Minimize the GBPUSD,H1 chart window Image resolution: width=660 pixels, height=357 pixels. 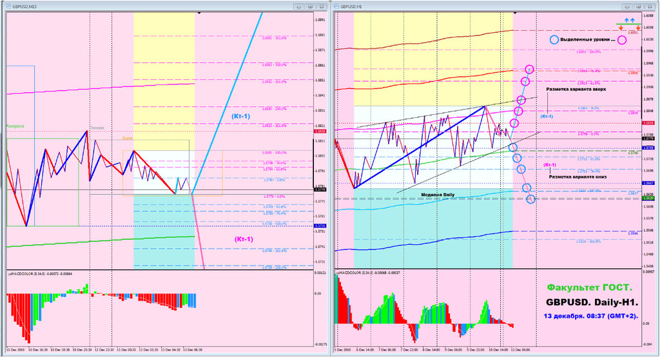click(627, 6)
